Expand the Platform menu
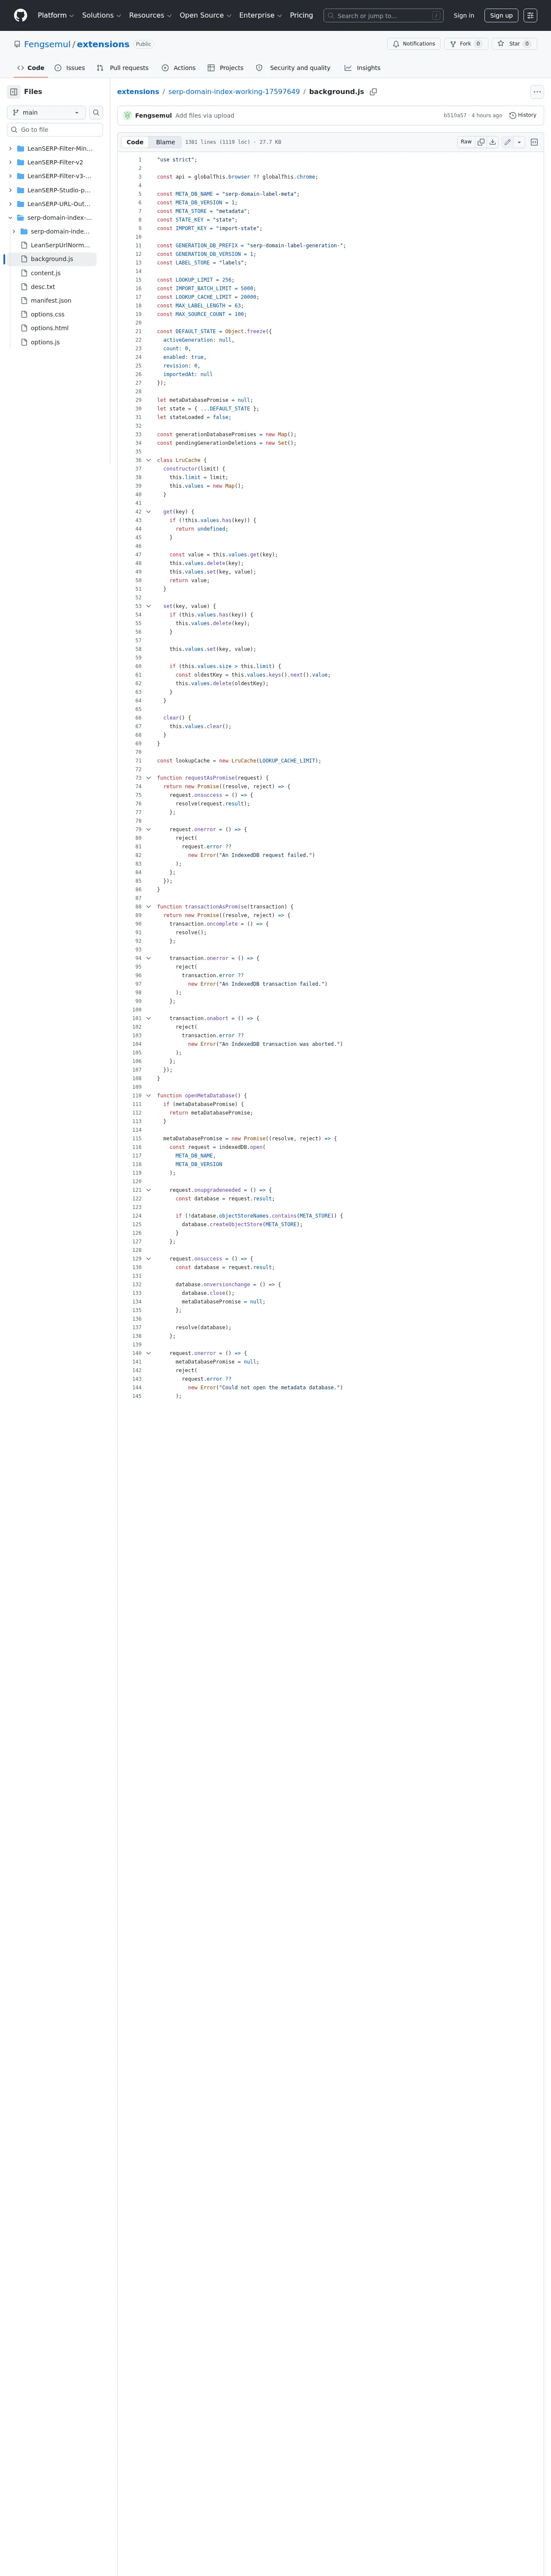 (56, 15)
